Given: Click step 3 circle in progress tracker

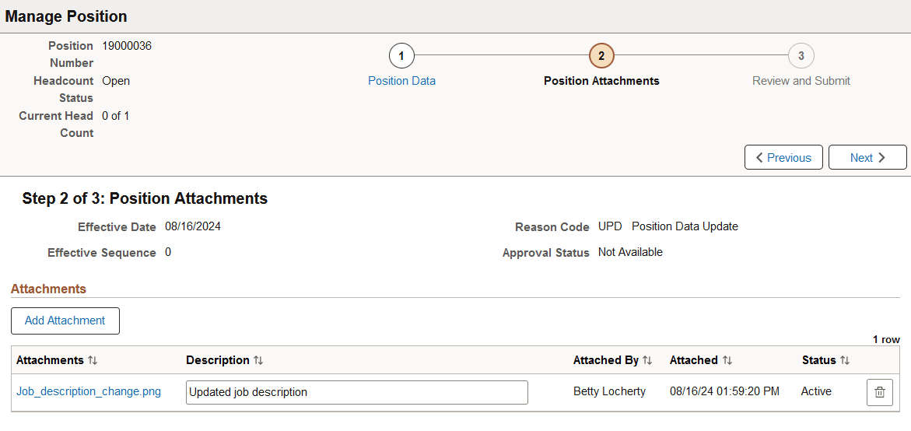Looking at the screenshot, I should [x=801, y=56].
